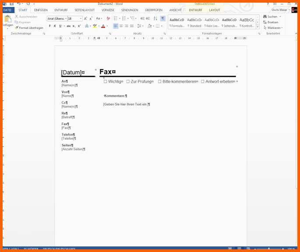300x252 pixels.
Task: Check the Wichtig checkbox
Action: pos(105,82)
